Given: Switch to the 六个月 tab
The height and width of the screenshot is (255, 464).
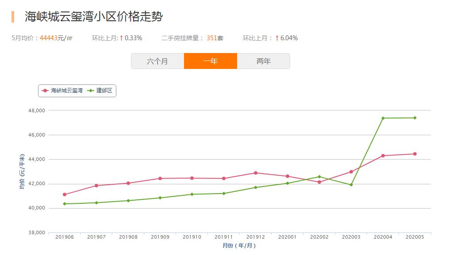Looking at the screenshot, I should (x=157, y=61).
